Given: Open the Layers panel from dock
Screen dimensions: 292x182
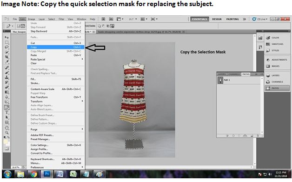Looking at the screenshot, I should pos(273,75).
